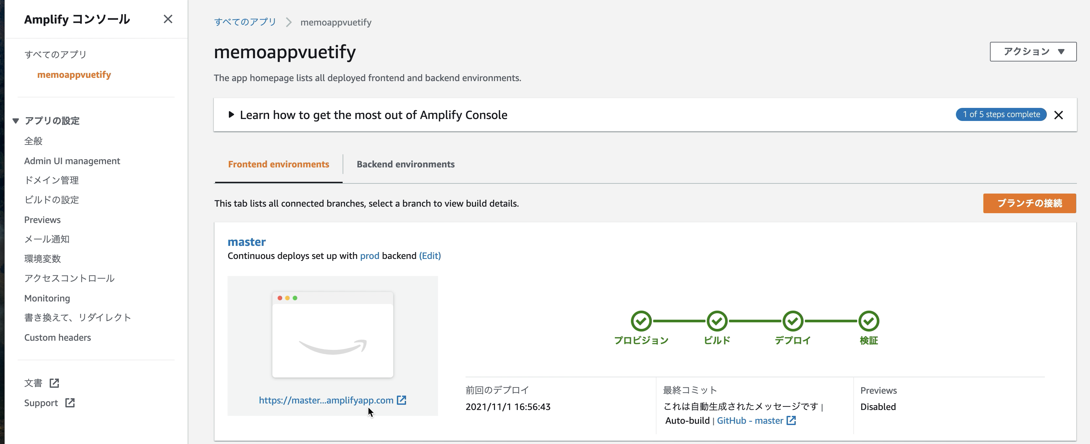Open すべてのアプリ in sidebar
1090x444 pixels.
click(56, 55)
